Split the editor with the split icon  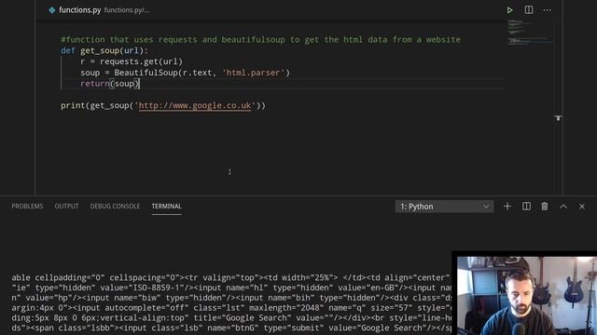click(x=529, y=10)
